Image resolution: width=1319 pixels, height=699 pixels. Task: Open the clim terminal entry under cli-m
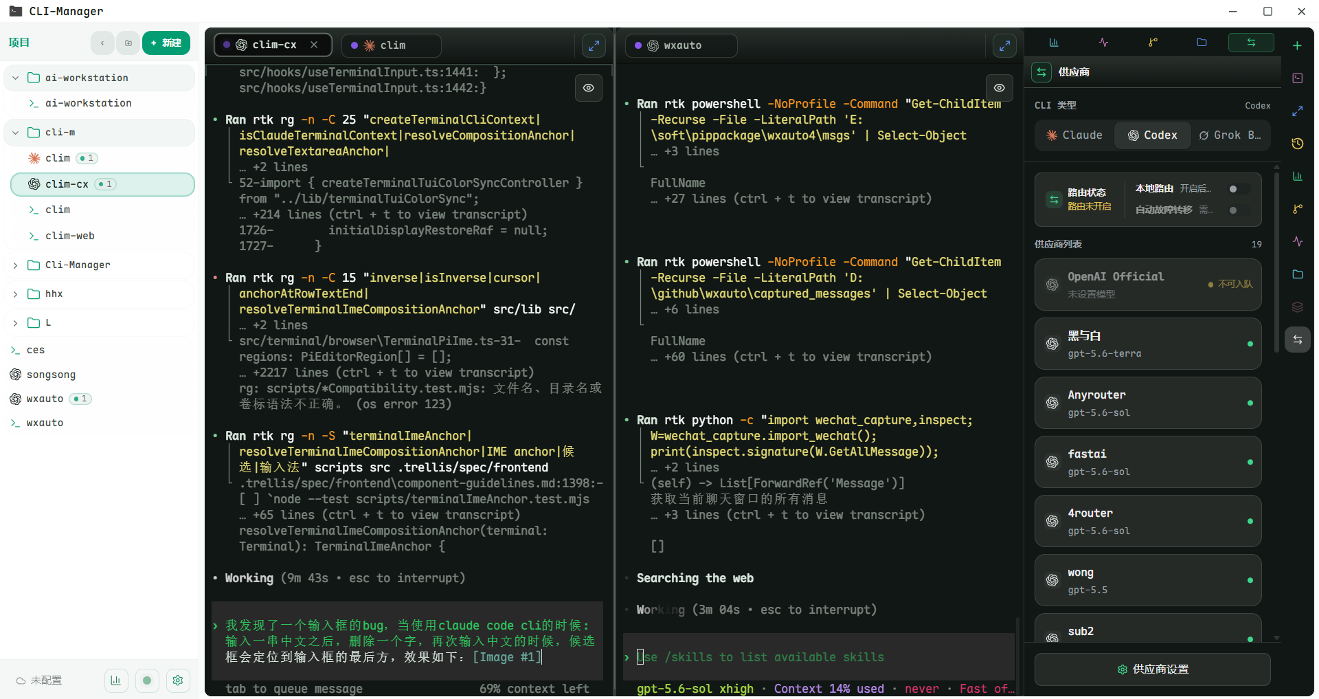tap(102, 210)
